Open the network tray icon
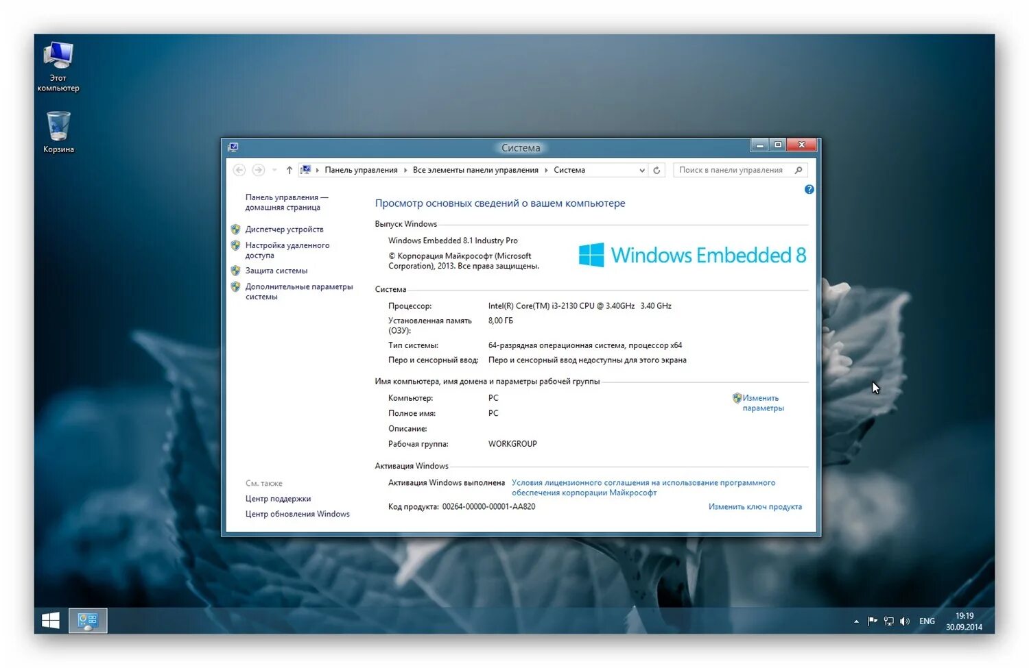The width and height of the screenshot is (1029, 668). pos(889,621)
